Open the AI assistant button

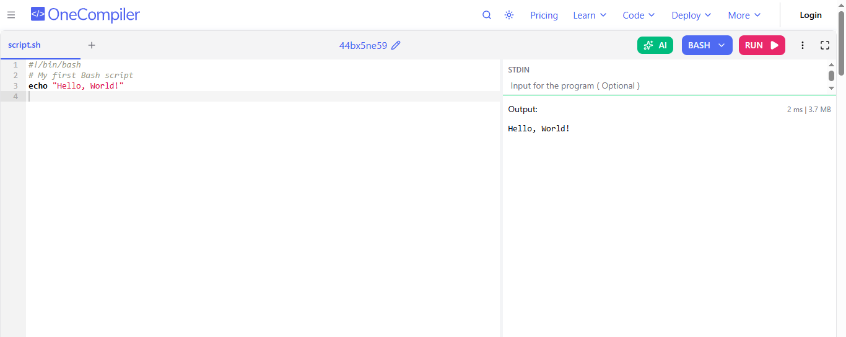click(x=655, y=45)
